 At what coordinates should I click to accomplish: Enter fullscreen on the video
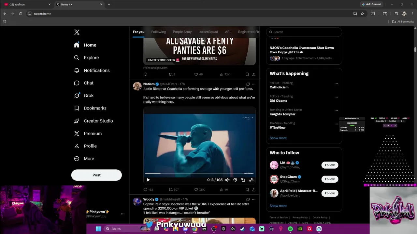coord(251,180)
